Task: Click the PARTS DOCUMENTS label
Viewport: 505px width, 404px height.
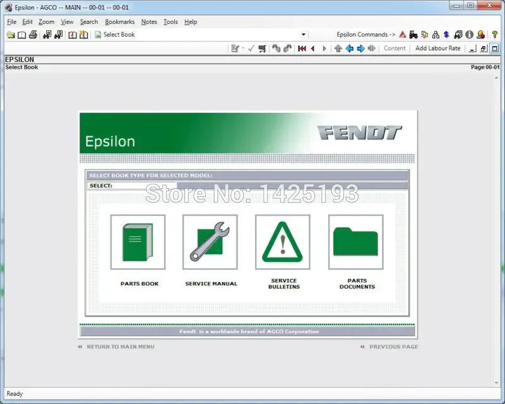Action: 357,284
